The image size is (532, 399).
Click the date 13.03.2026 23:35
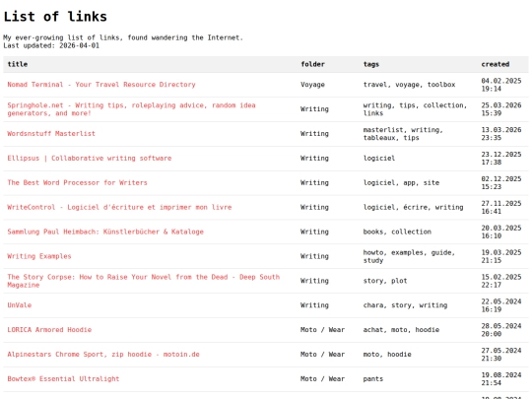pyautogui.click(x=501, y=134)
